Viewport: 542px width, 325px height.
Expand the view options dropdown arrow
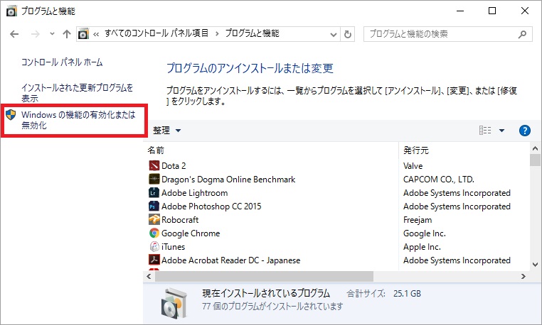click(x=501, y=131)
